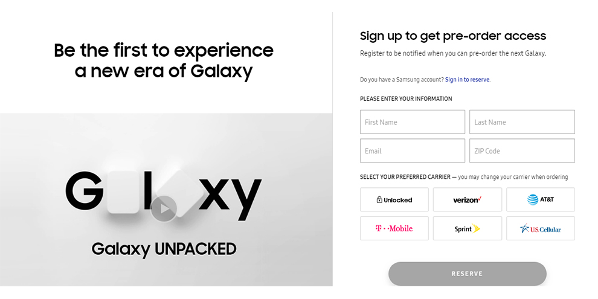Screen dimensions: 598x299
Task: Click the Galaxy UNPACKED video thumbnail text
Action: tap(164, 249)
